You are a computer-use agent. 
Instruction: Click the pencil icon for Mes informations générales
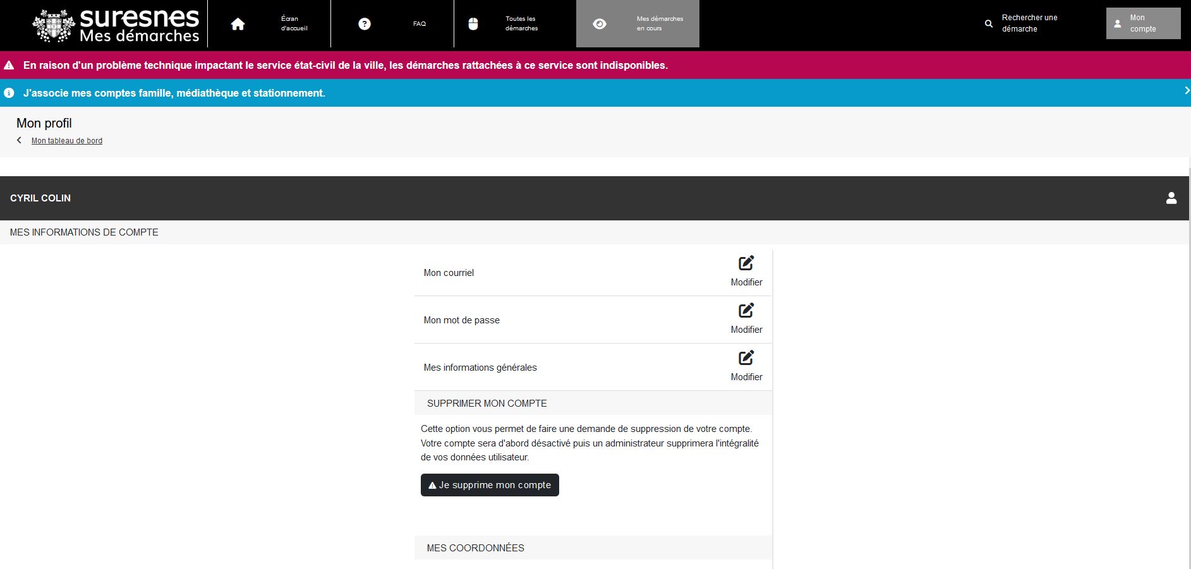(746, 357)
